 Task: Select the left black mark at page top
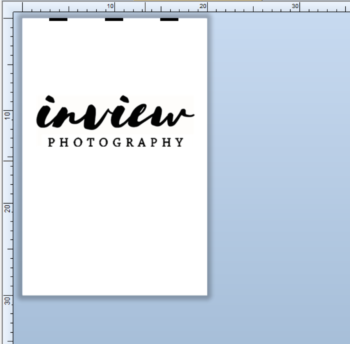tap(58, 19)
